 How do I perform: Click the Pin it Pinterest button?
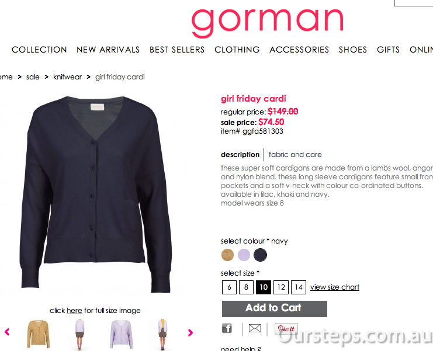click(x=286, y=329)
